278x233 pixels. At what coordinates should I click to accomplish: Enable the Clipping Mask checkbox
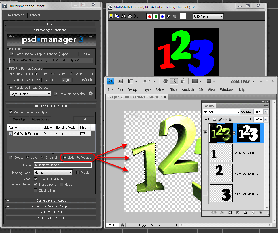point(35,190)
